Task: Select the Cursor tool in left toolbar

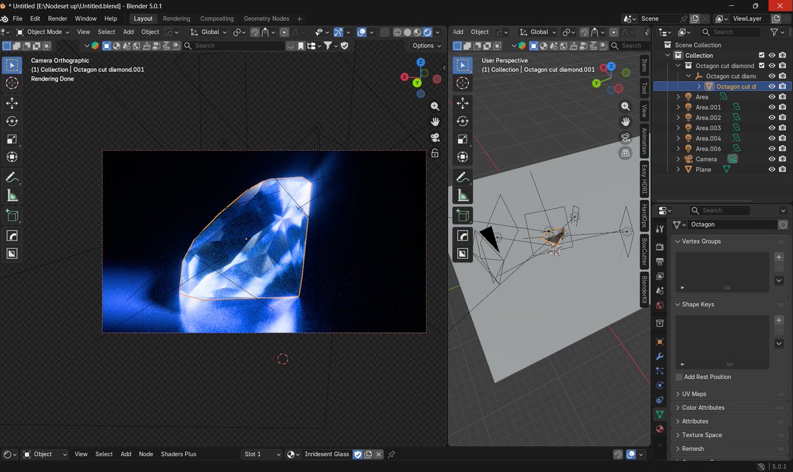Action: [x=12, y=83]
